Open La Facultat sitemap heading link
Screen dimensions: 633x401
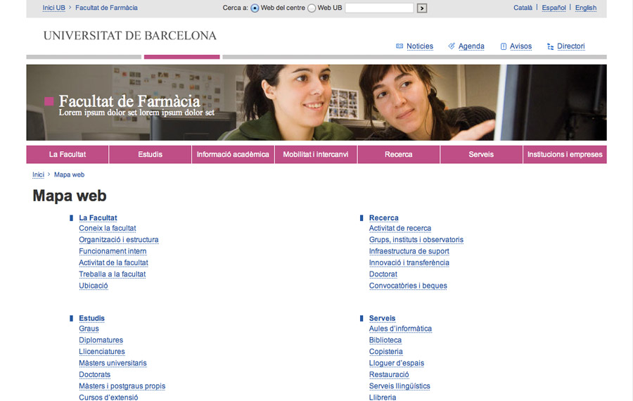click(x=98, y=217)
